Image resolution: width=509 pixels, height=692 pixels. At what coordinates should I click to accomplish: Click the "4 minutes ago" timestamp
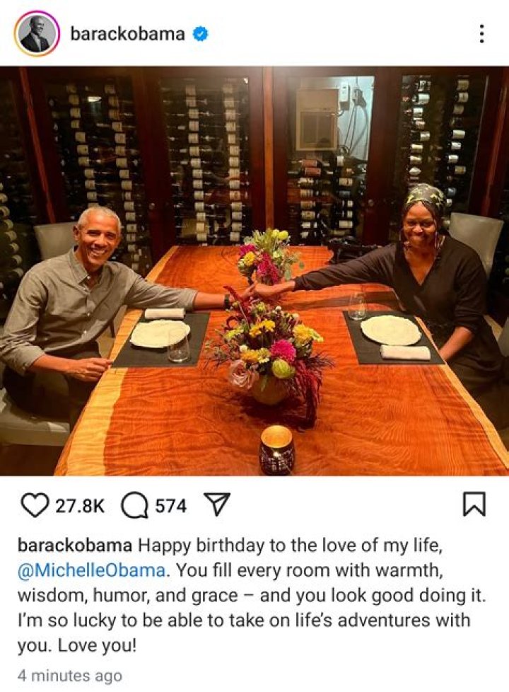[x=69, y=676]
